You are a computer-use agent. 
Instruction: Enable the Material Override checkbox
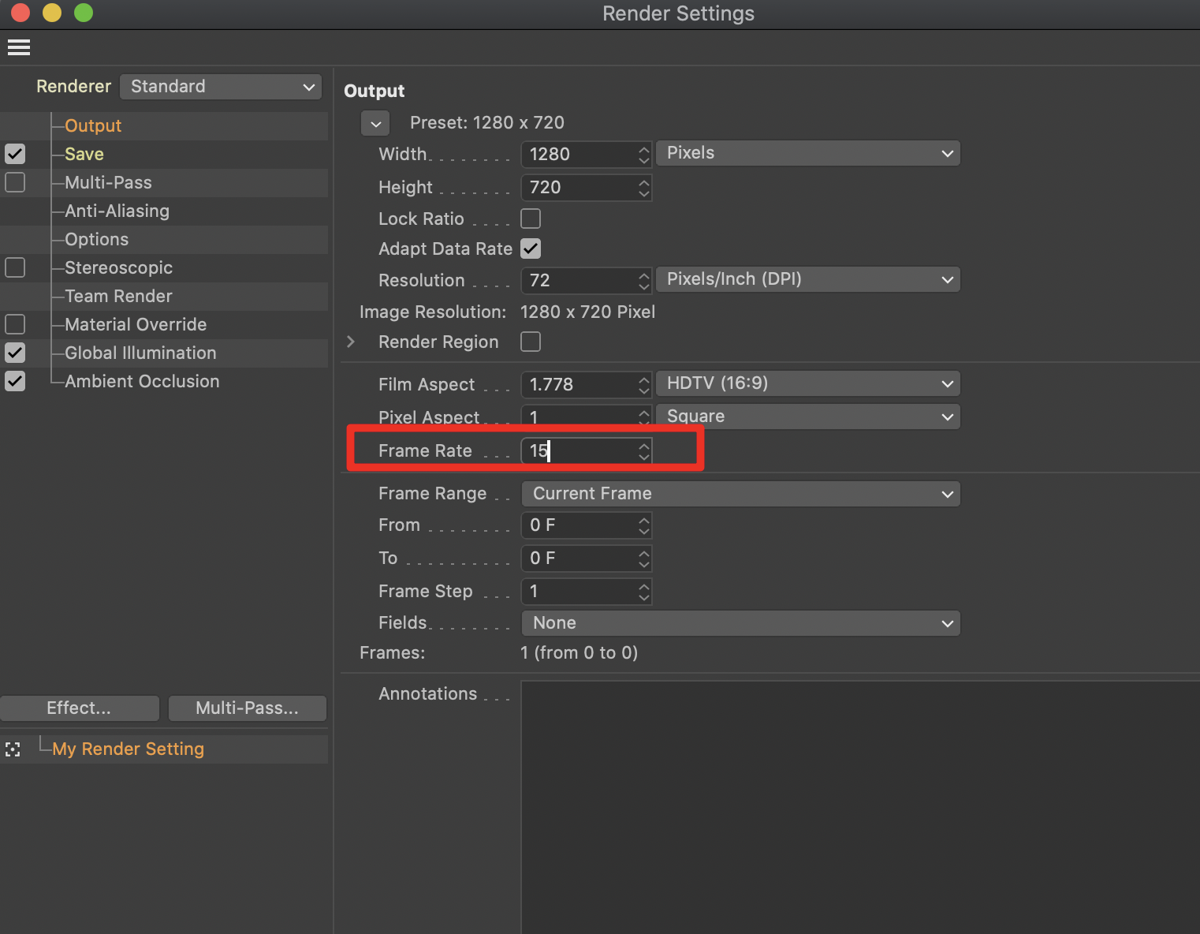[15, 324]
